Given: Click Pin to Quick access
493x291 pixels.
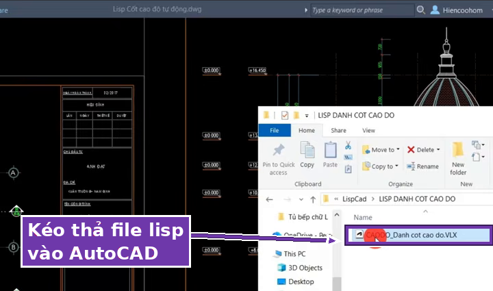Looking at the screenshot, I should (279, 160).
